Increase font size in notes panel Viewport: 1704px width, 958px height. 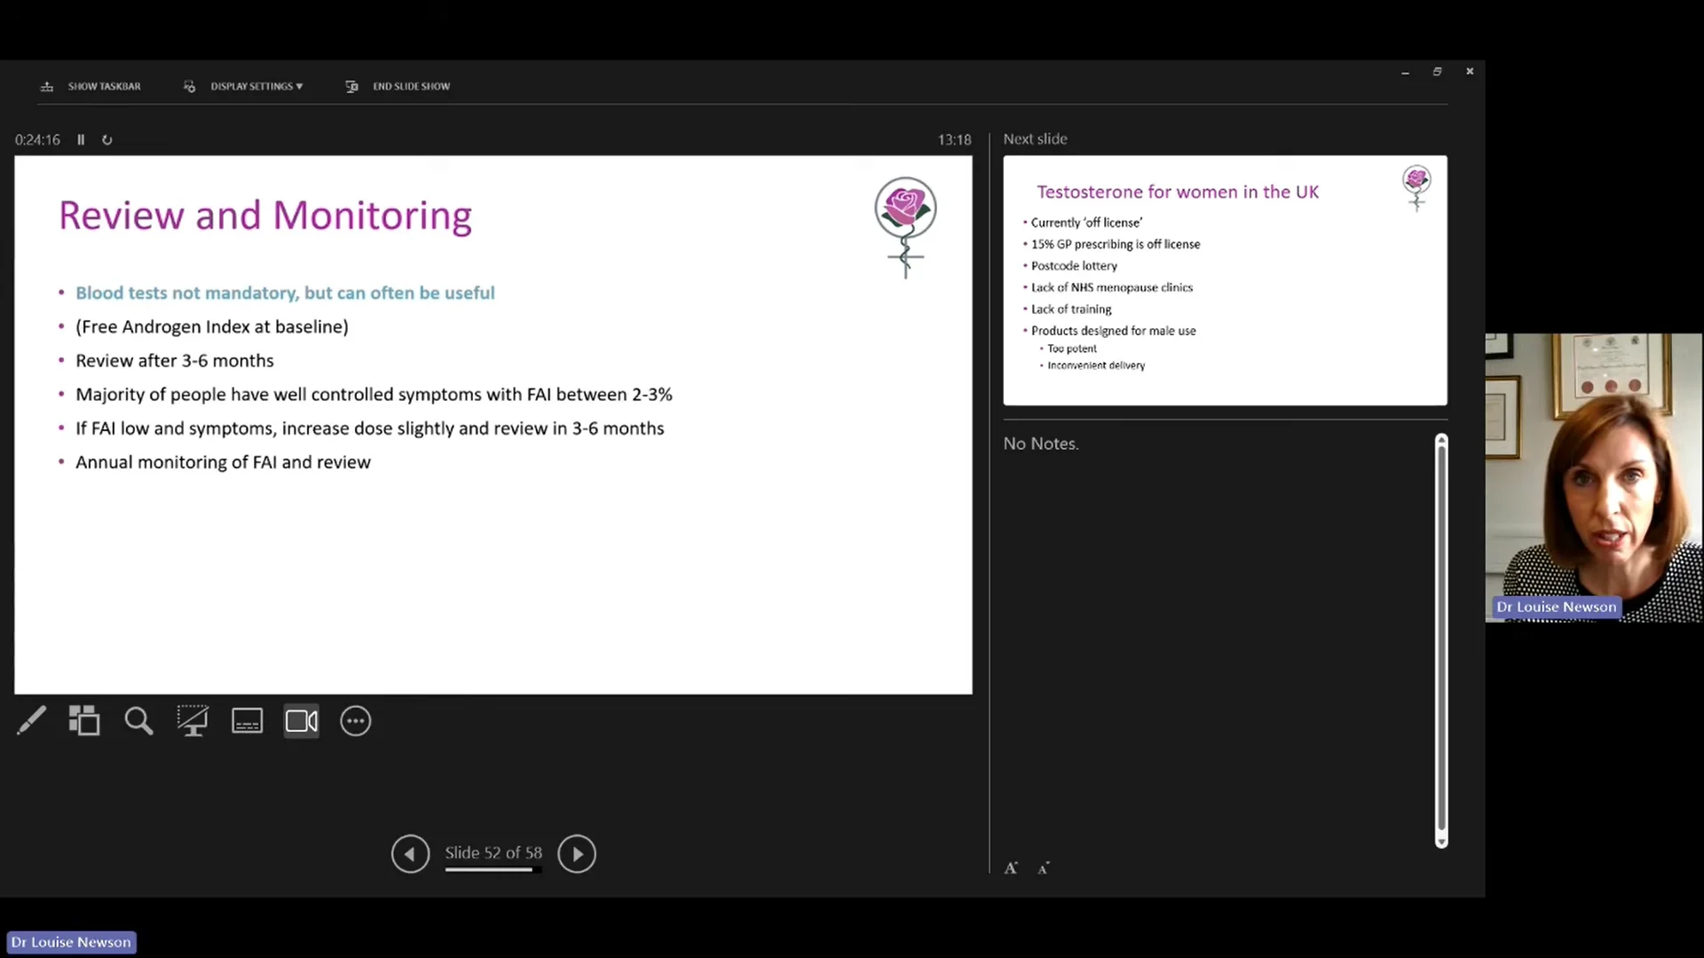[x=1011, y=868]
